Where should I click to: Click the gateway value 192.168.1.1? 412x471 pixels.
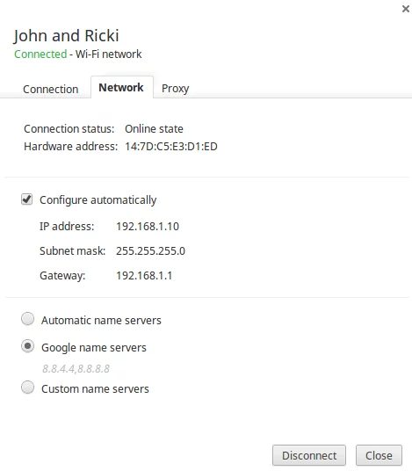point(144,276)
